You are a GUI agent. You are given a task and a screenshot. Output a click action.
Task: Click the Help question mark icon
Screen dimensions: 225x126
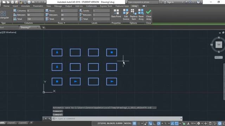[198, 2]
